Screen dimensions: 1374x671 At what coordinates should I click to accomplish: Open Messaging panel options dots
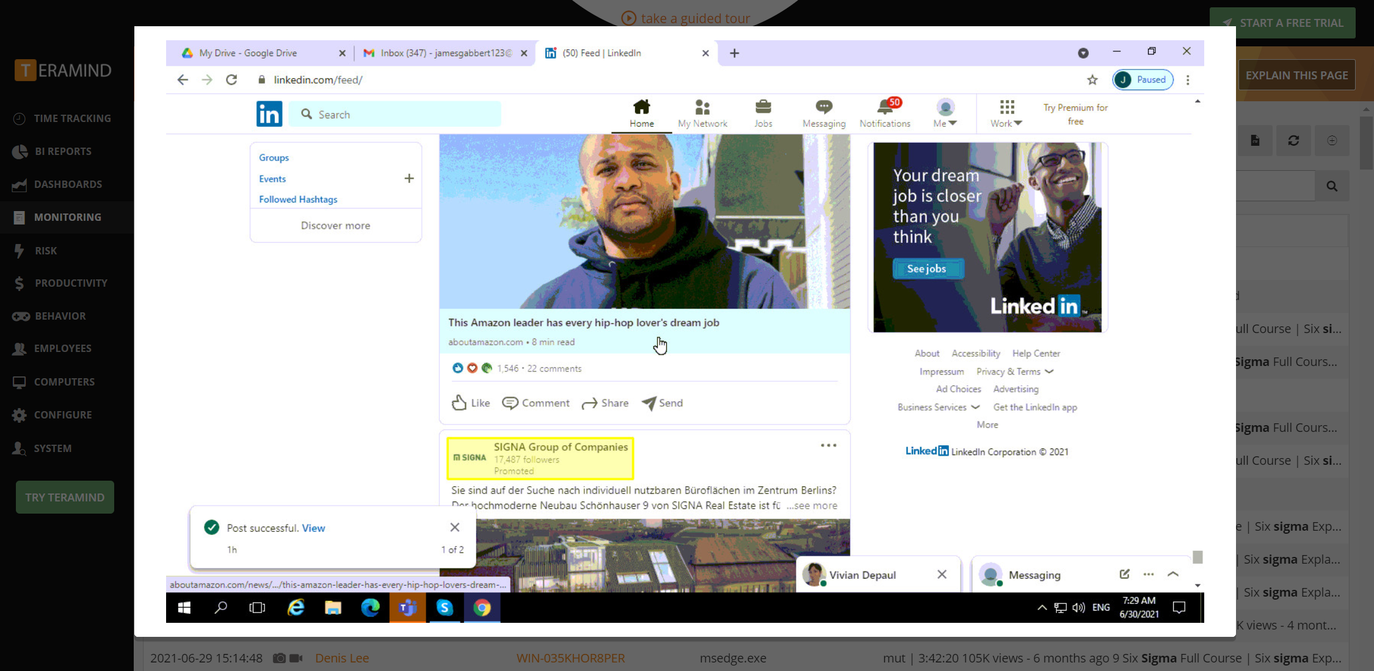[1149, 574]
